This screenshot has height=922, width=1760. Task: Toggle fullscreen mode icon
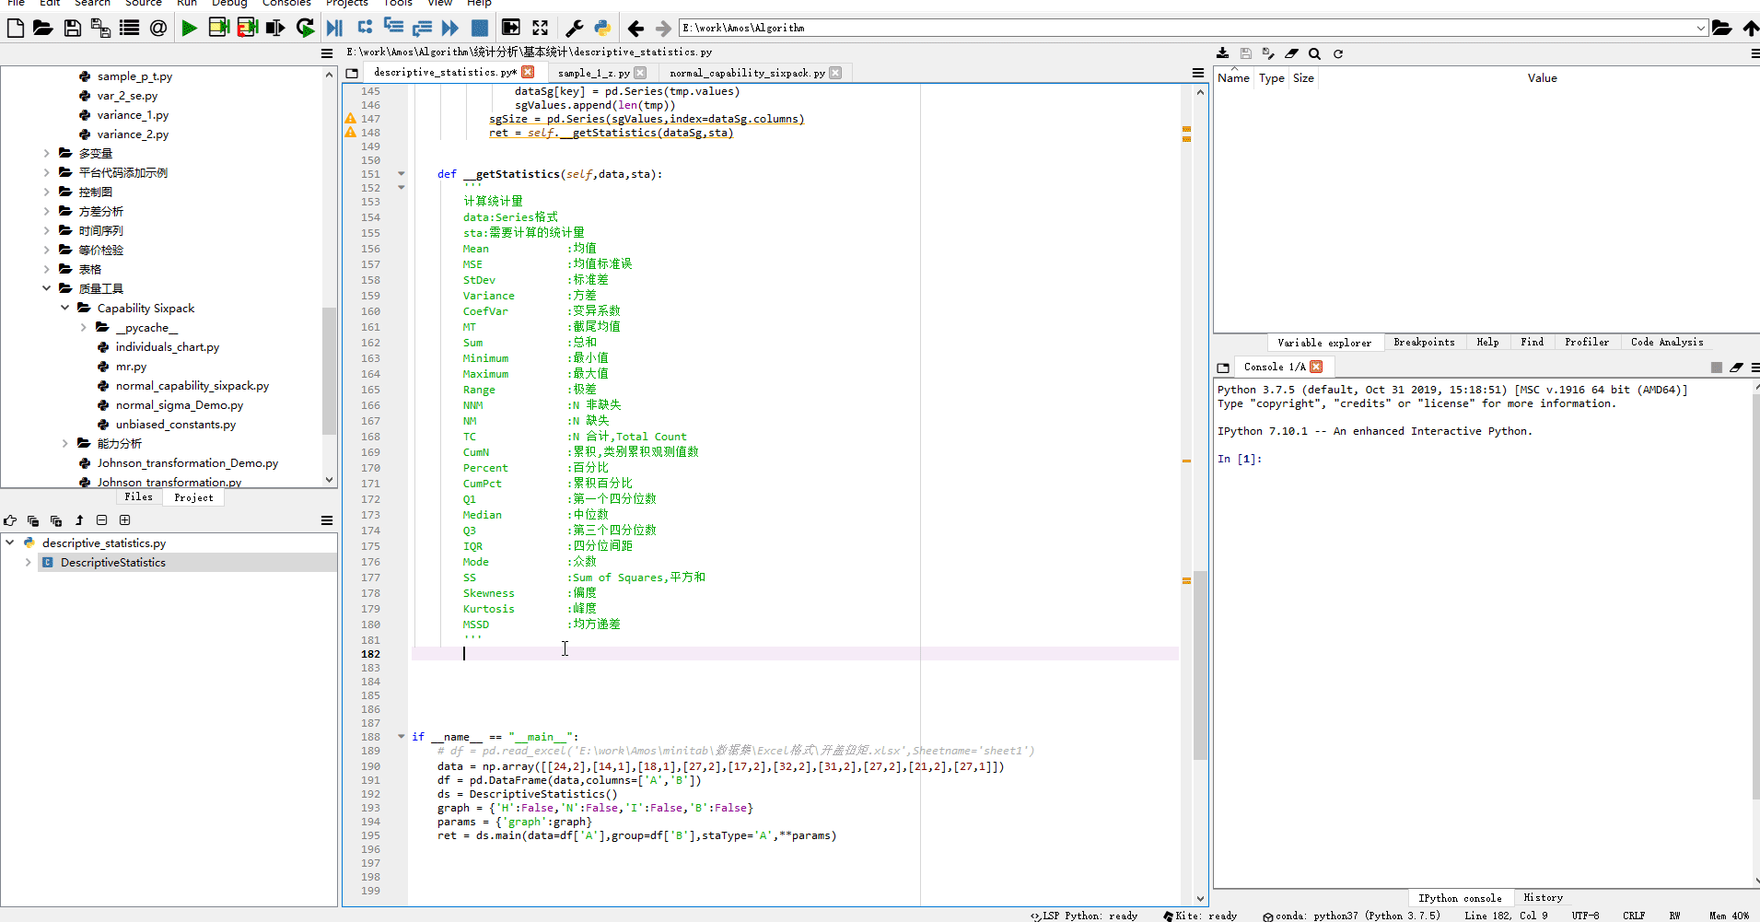540,28
